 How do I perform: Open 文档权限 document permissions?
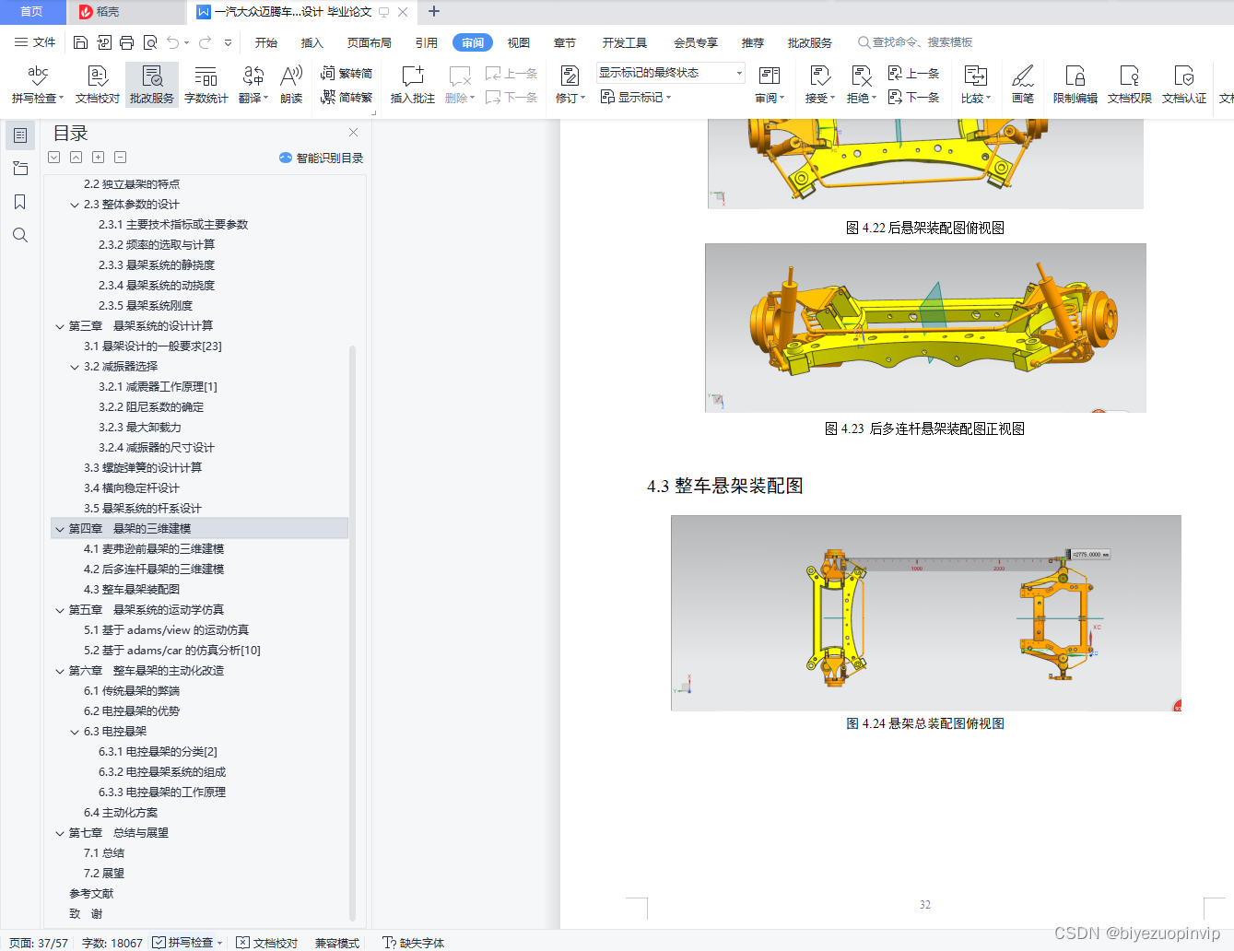(x=1129, y=85)
